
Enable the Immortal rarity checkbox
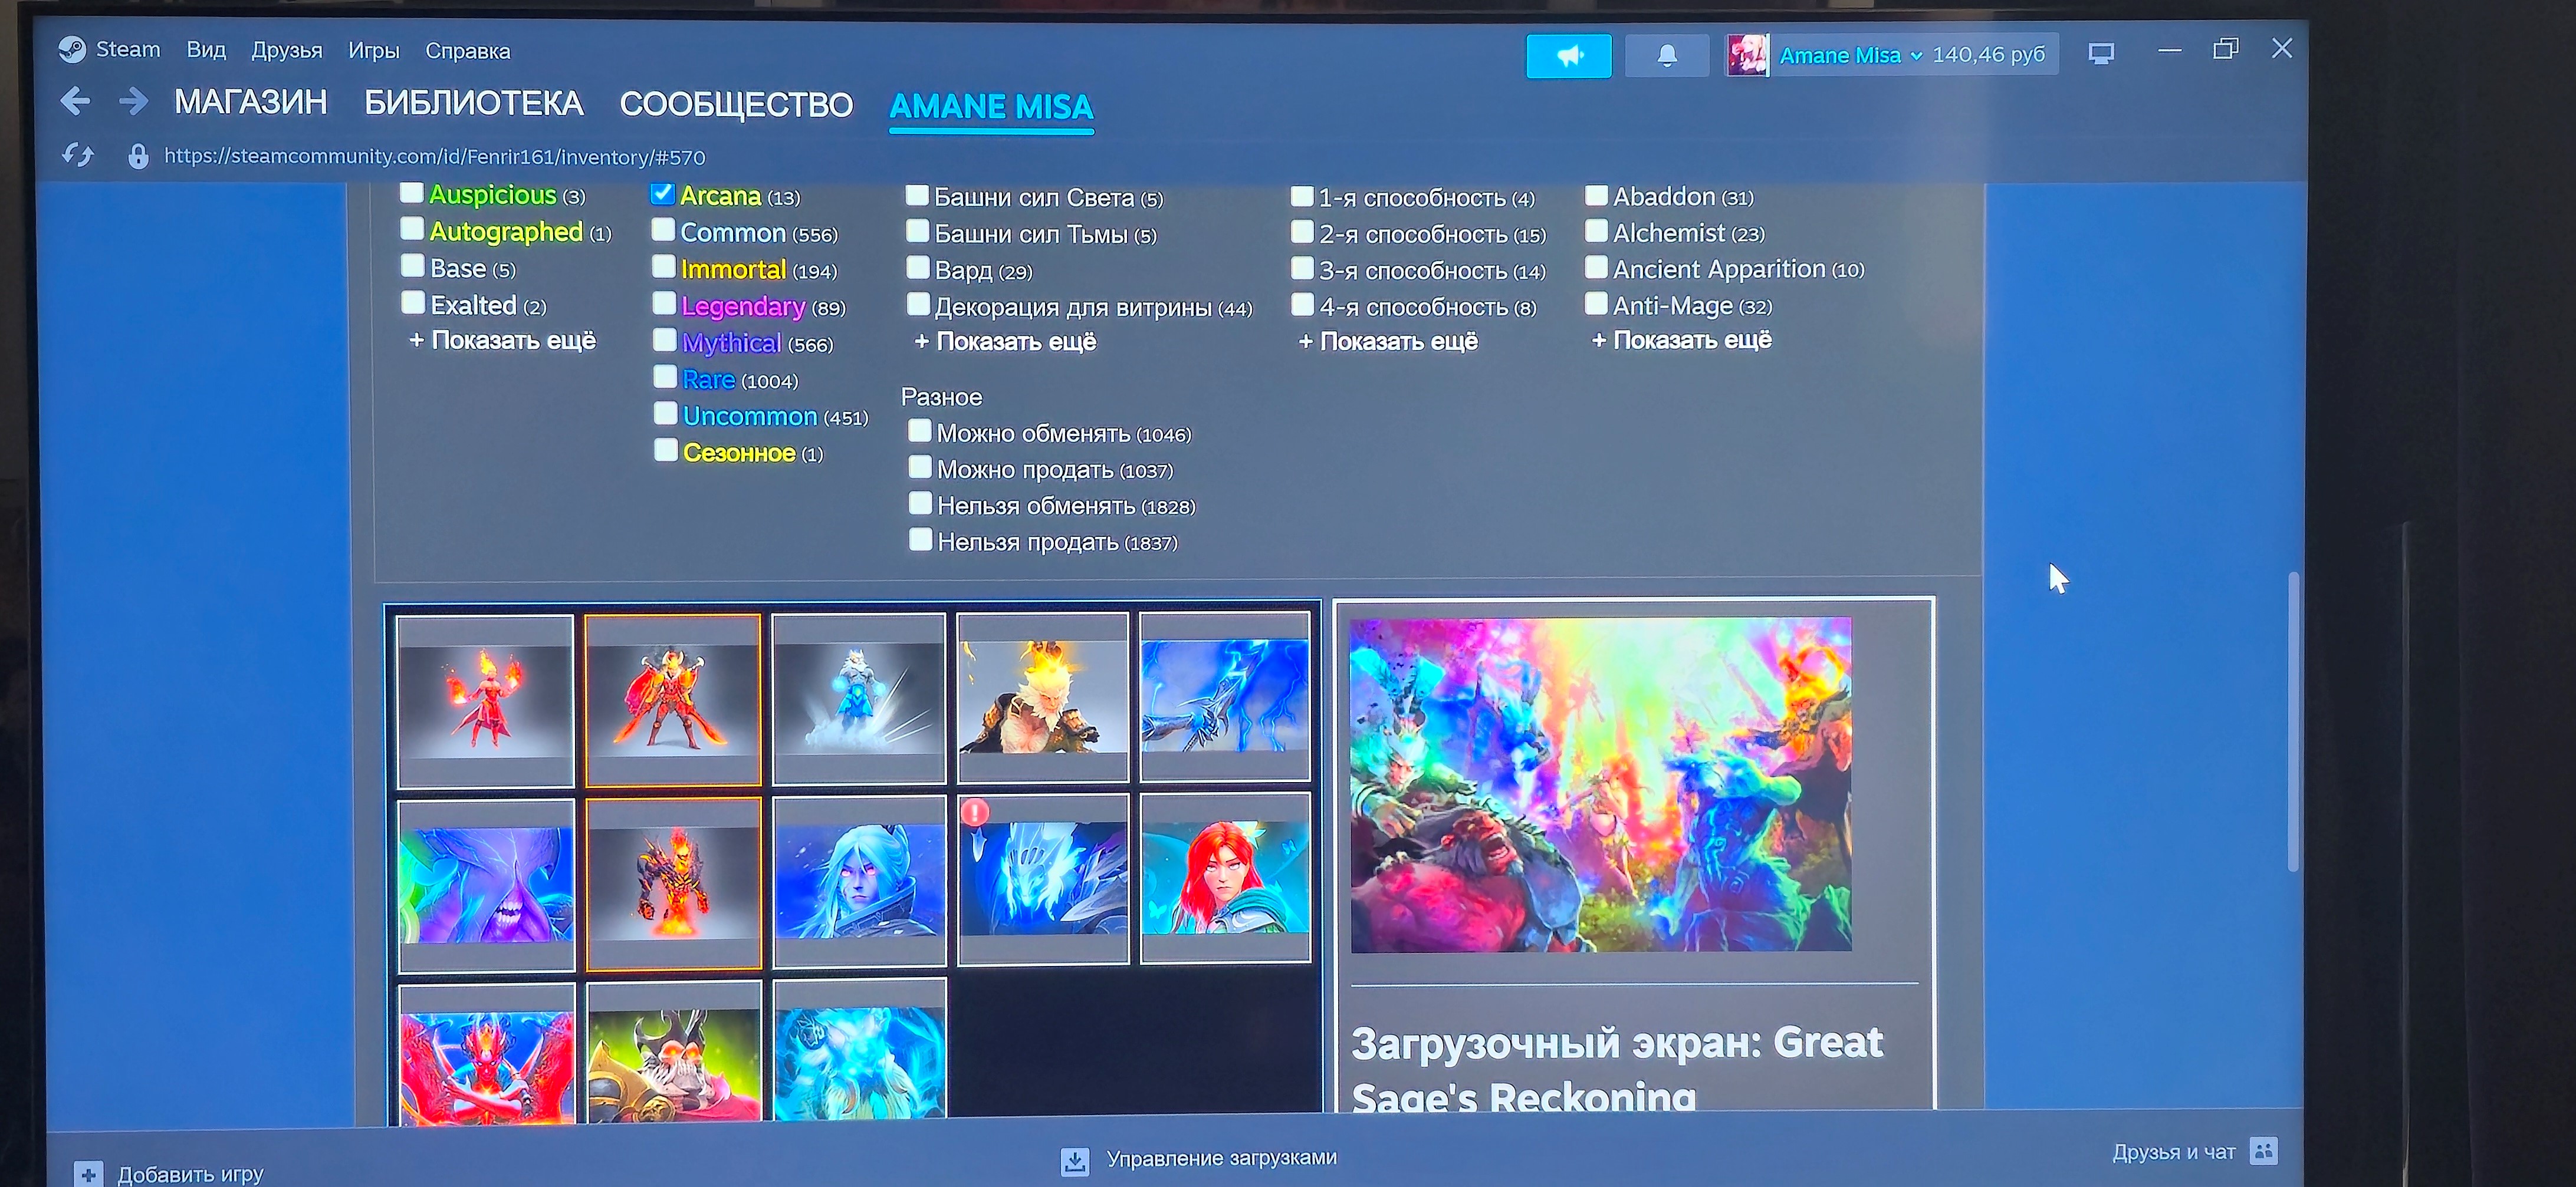(x=664, y=267)
